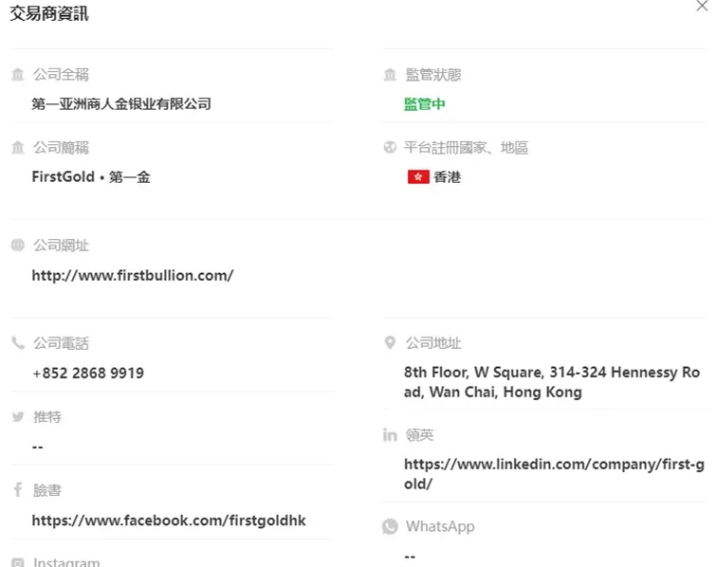Click the 公司簡稱 label
This screenshot has width=716, height=567.
pos(61,148)
